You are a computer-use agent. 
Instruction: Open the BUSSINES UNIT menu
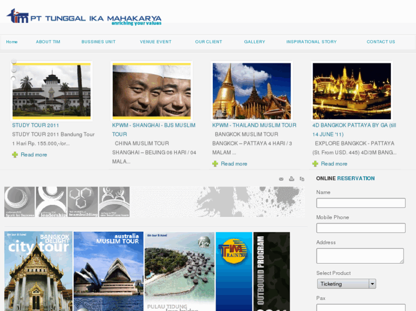point(98,42)
